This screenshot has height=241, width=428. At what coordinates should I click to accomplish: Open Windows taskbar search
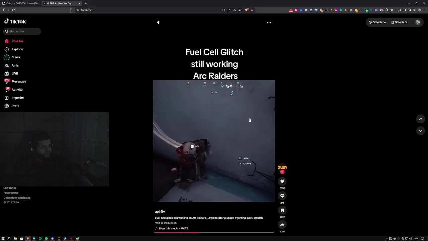(x=9, y=239)
